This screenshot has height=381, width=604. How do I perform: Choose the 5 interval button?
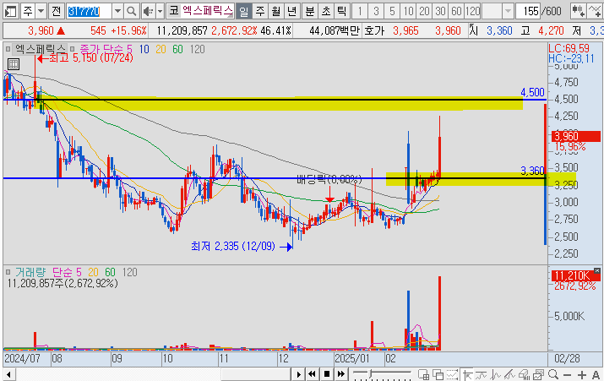pyautogui.click(x=392, y=11)
